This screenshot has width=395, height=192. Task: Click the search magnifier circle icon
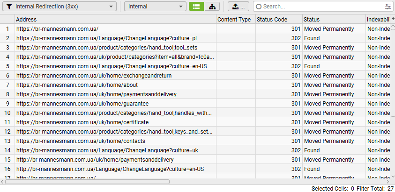pos(259,7)
